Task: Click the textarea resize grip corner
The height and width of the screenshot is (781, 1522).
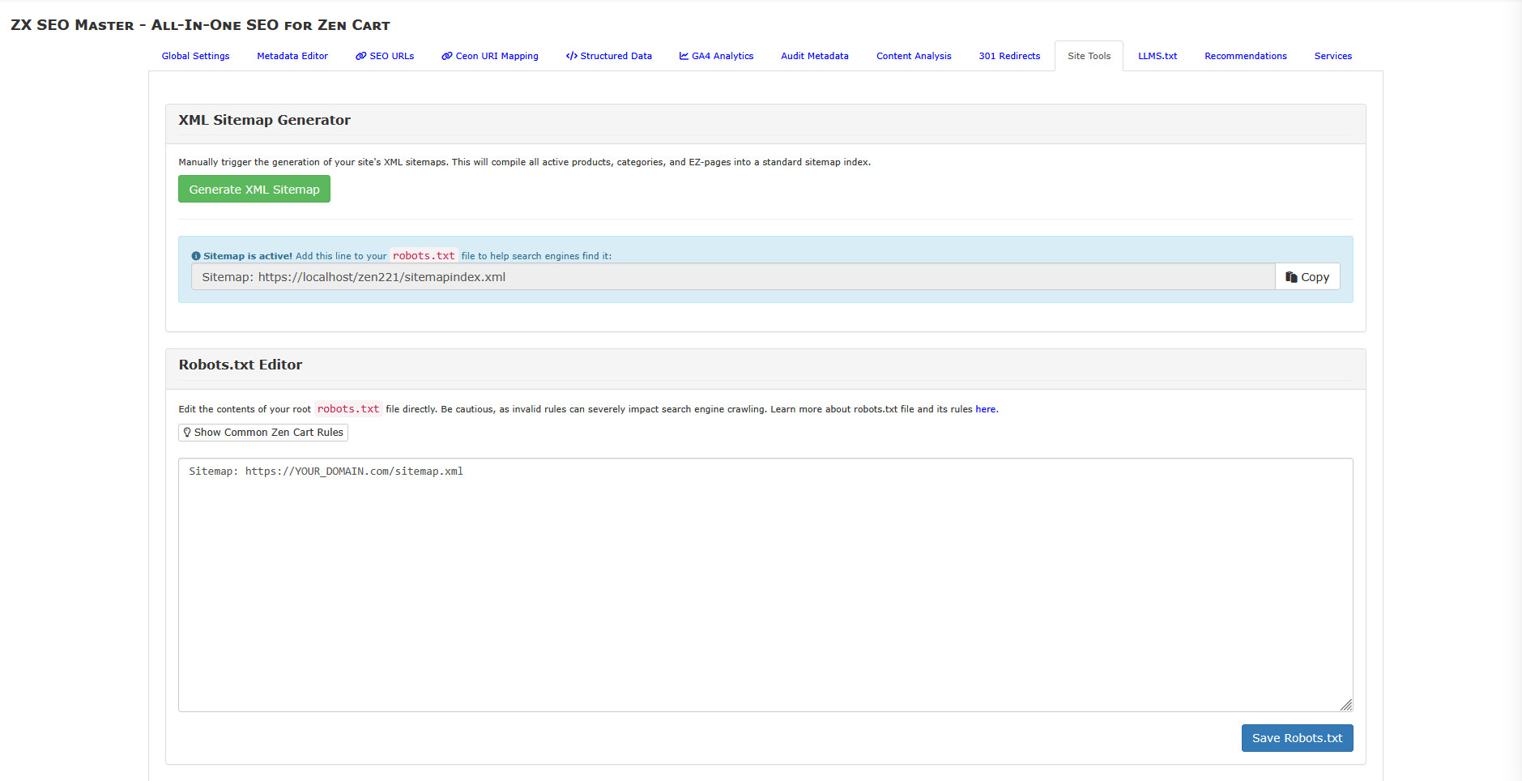Action: pyautogui.click(x=1346, y=705)
